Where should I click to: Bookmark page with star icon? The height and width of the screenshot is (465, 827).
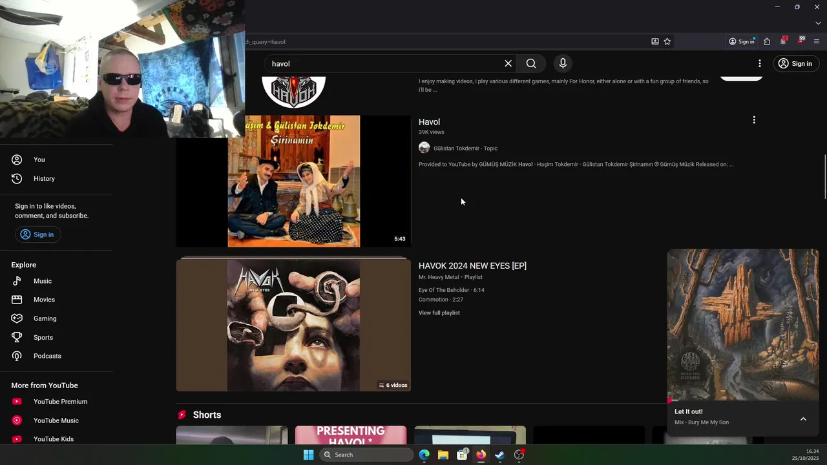click(x=667, y=41)
